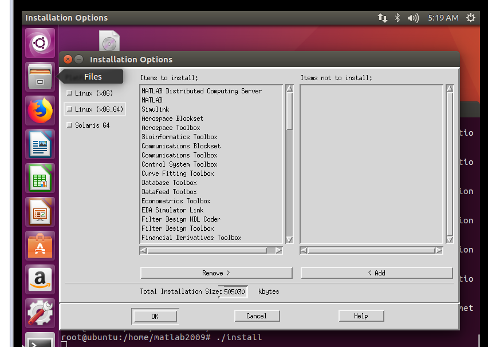Image resolution: width=488 pixels, height=347 pixels.
Task: Open the Ubuntu Dash search launcher
Action: pyautogui.click(x=40, y=43)
